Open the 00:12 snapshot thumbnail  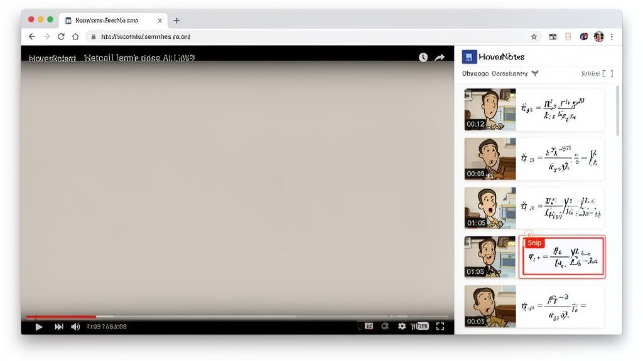[x=490, y=109]
